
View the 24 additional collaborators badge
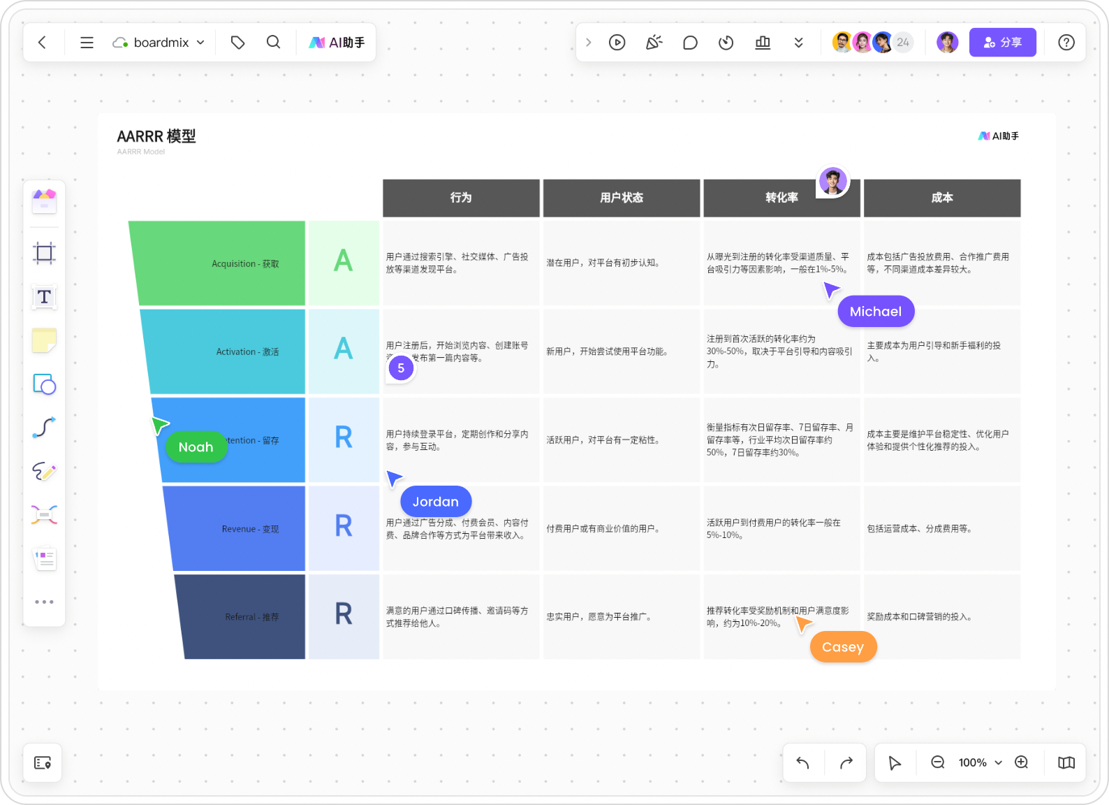pos(903,43)
